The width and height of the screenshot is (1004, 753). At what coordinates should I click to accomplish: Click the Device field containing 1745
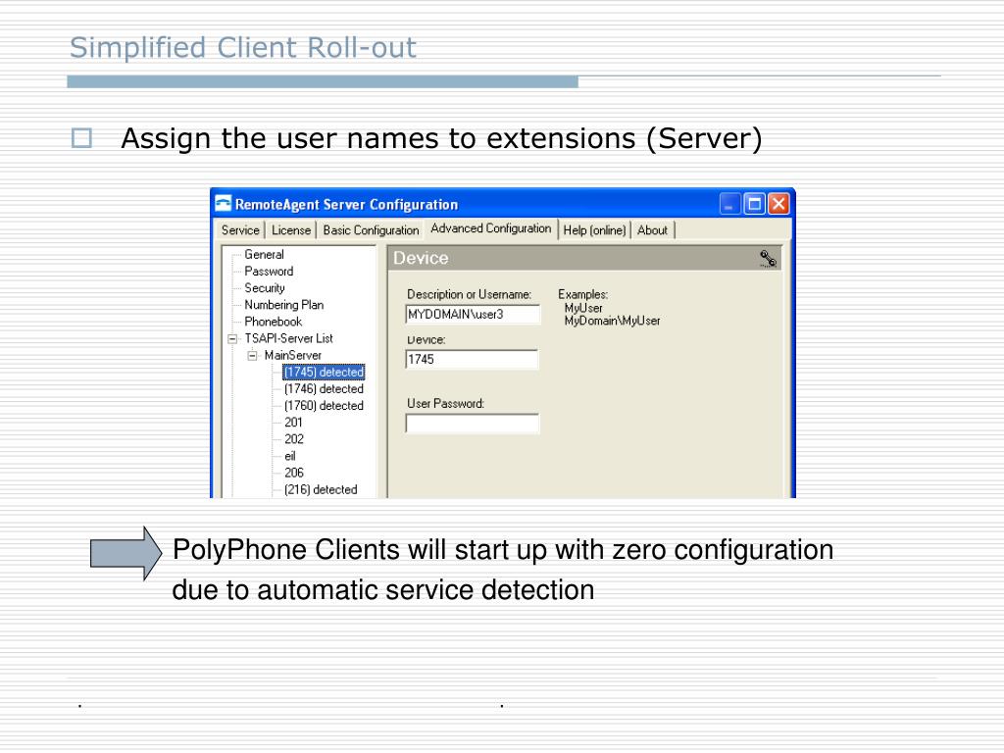(x=472, y=359)
